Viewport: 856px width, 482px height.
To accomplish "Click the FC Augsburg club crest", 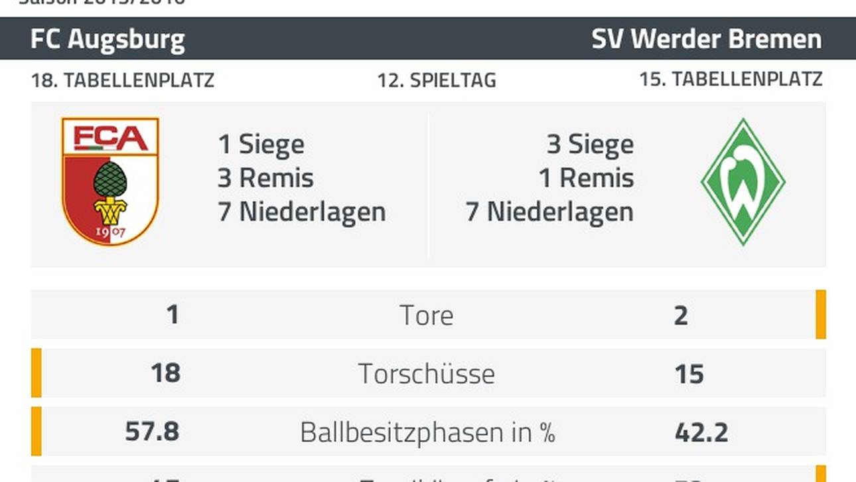I will (x=110, y=181).
